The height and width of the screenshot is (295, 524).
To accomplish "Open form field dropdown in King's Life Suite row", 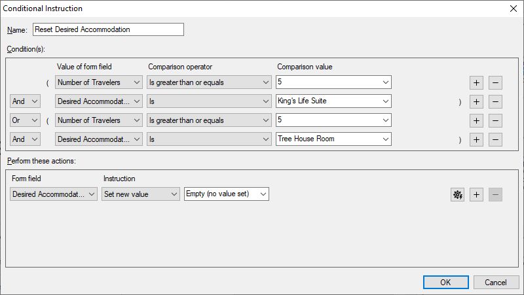I will pyautogui.click(x=98, y=101).
